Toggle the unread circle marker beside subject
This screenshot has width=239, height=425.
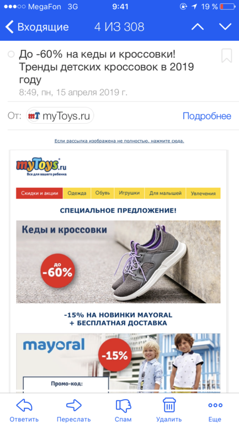[11, 55]
